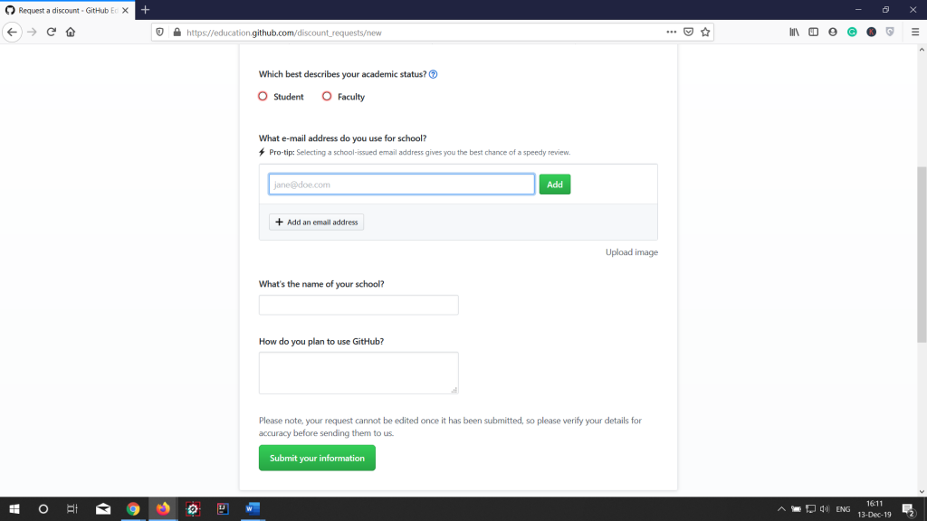The image size is (927, 521).
Task: Click the academic status help icon
Action: click(434, 74)
